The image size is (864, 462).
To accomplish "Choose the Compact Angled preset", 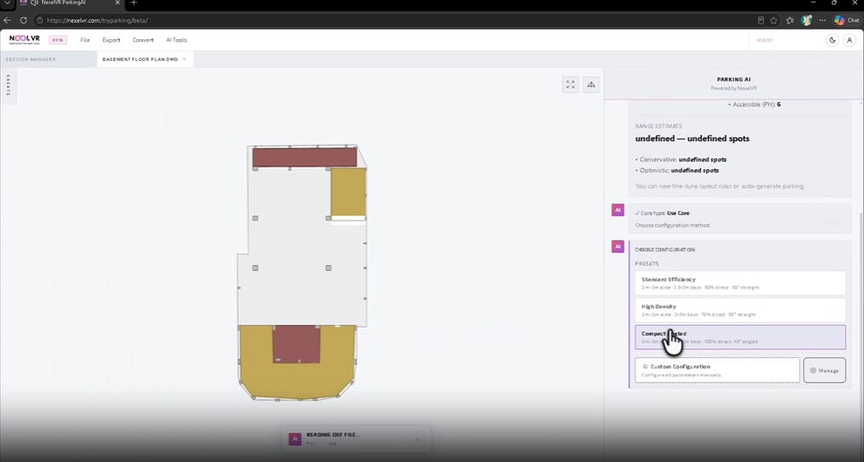I will coord(740,337).
